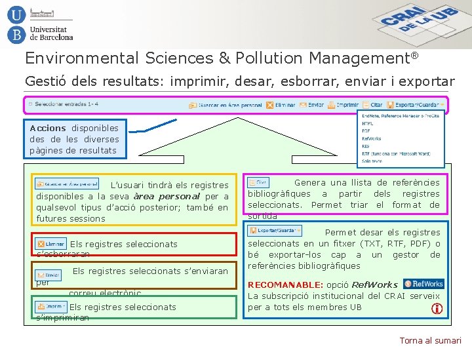Choose 'Sólo texto' from the export menu
This screenshot has width=472, height=354.
coord(372,161)
